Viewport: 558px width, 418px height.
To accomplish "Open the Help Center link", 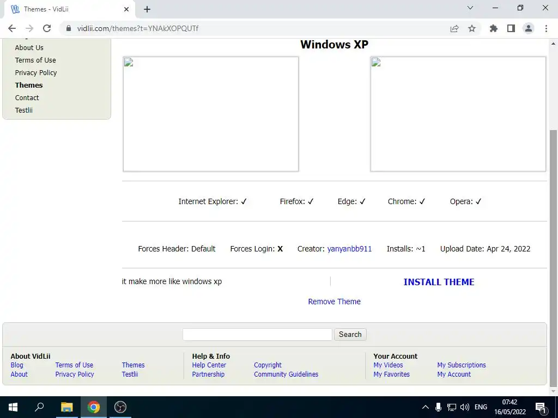I will [209, 365].
